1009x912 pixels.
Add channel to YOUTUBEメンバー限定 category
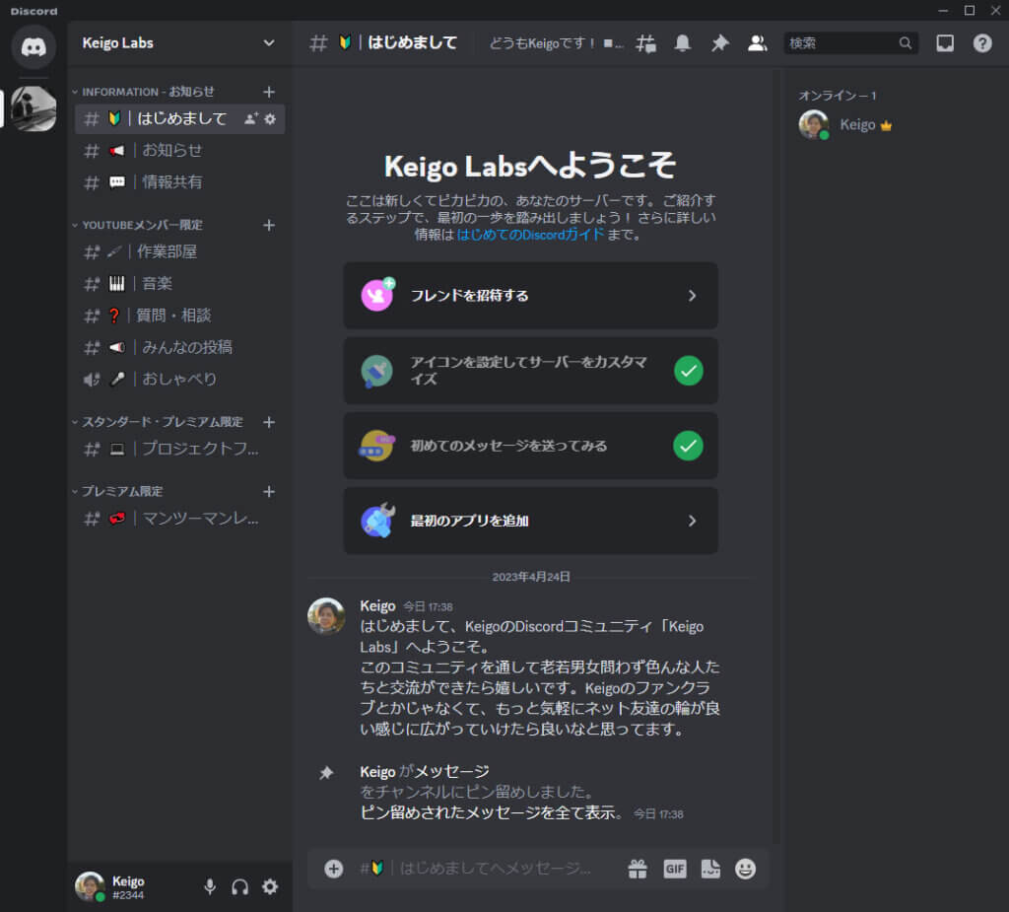pos(269,225)
